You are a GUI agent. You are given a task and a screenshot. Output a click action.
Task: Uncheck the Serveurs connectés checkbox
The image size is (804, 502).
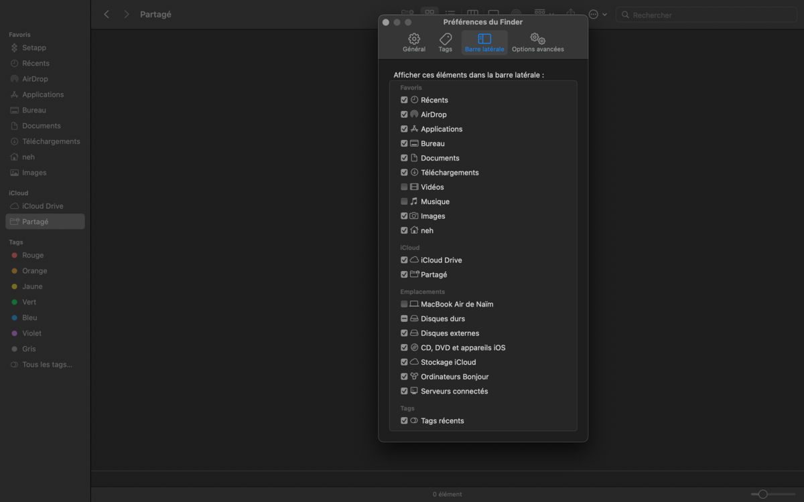pyautogui.click(x=404, y=391)
